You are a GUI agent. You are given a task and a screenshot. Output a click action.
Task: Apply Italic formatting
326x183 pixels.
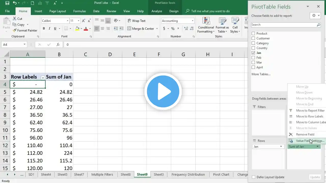tap(49, 29)
